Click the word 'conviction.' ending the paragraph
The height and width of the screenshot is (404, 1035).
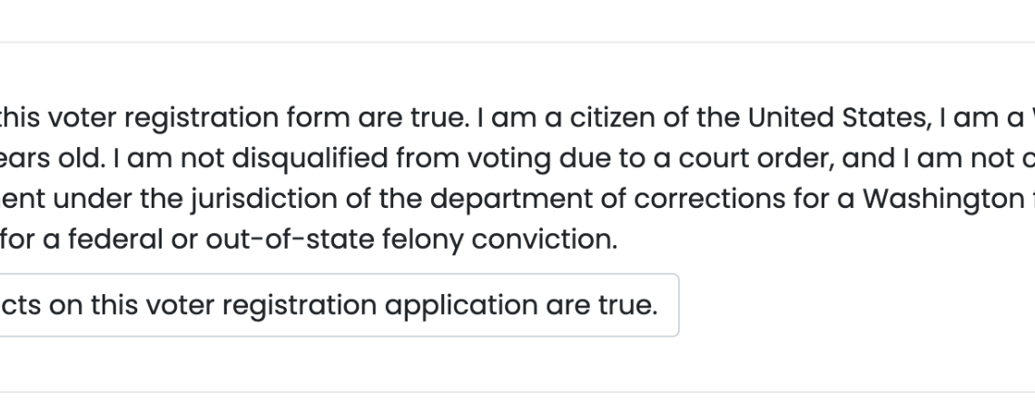click(545, 239)
